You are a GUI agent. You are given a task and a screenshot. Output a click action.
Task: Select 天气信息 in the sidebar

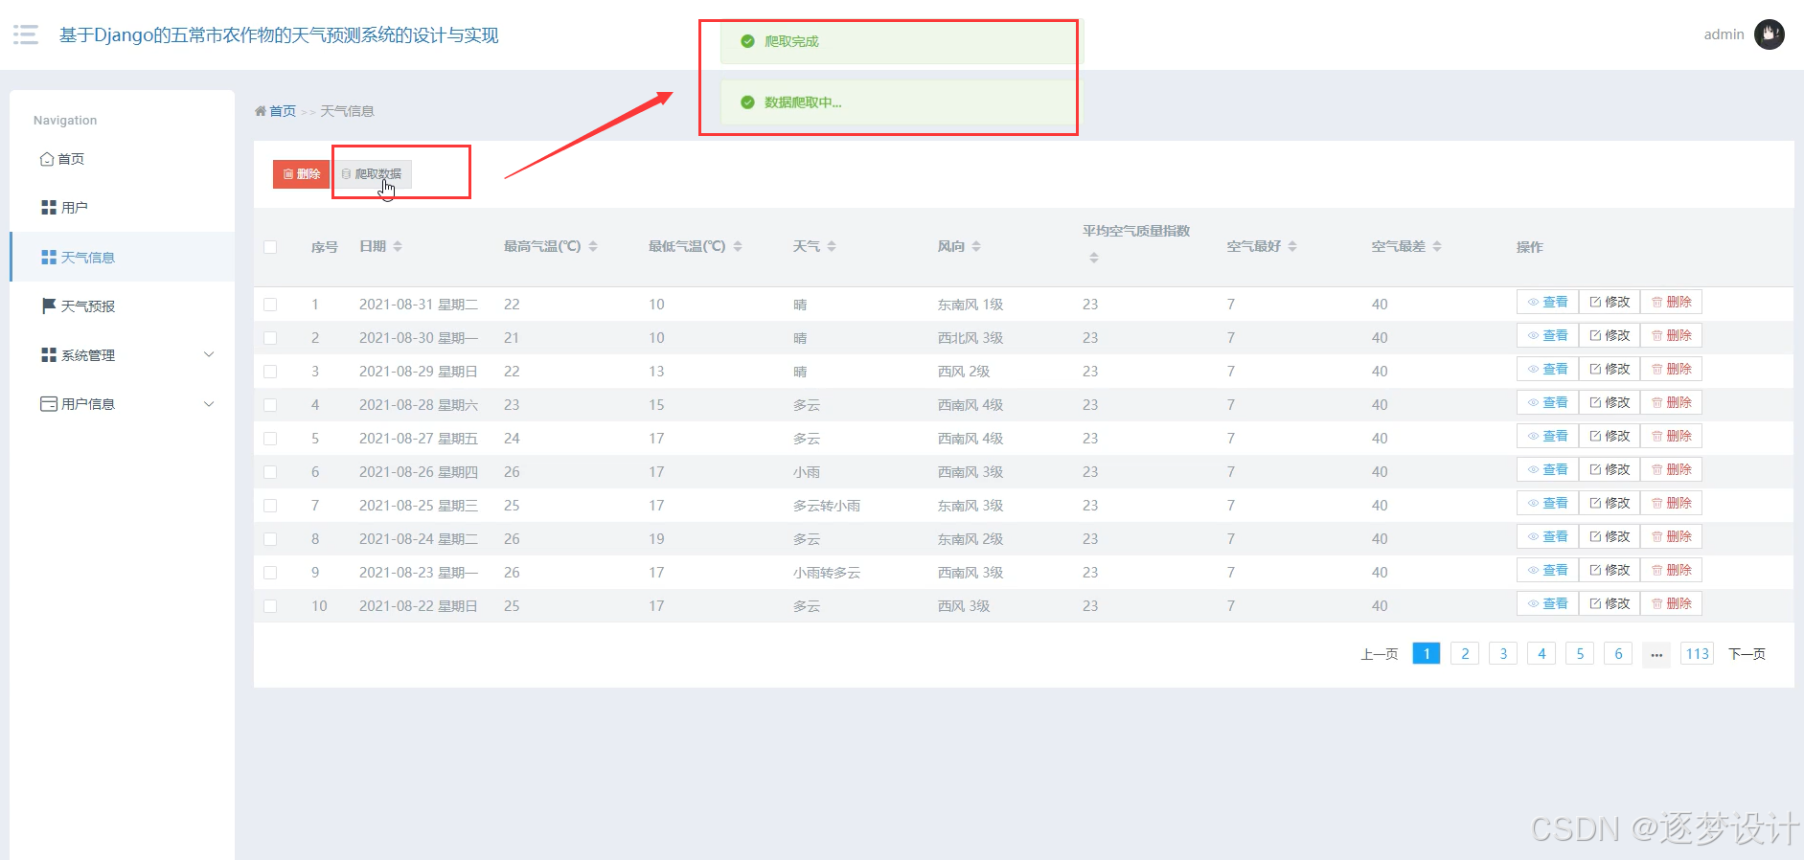(x=123, y=257)
